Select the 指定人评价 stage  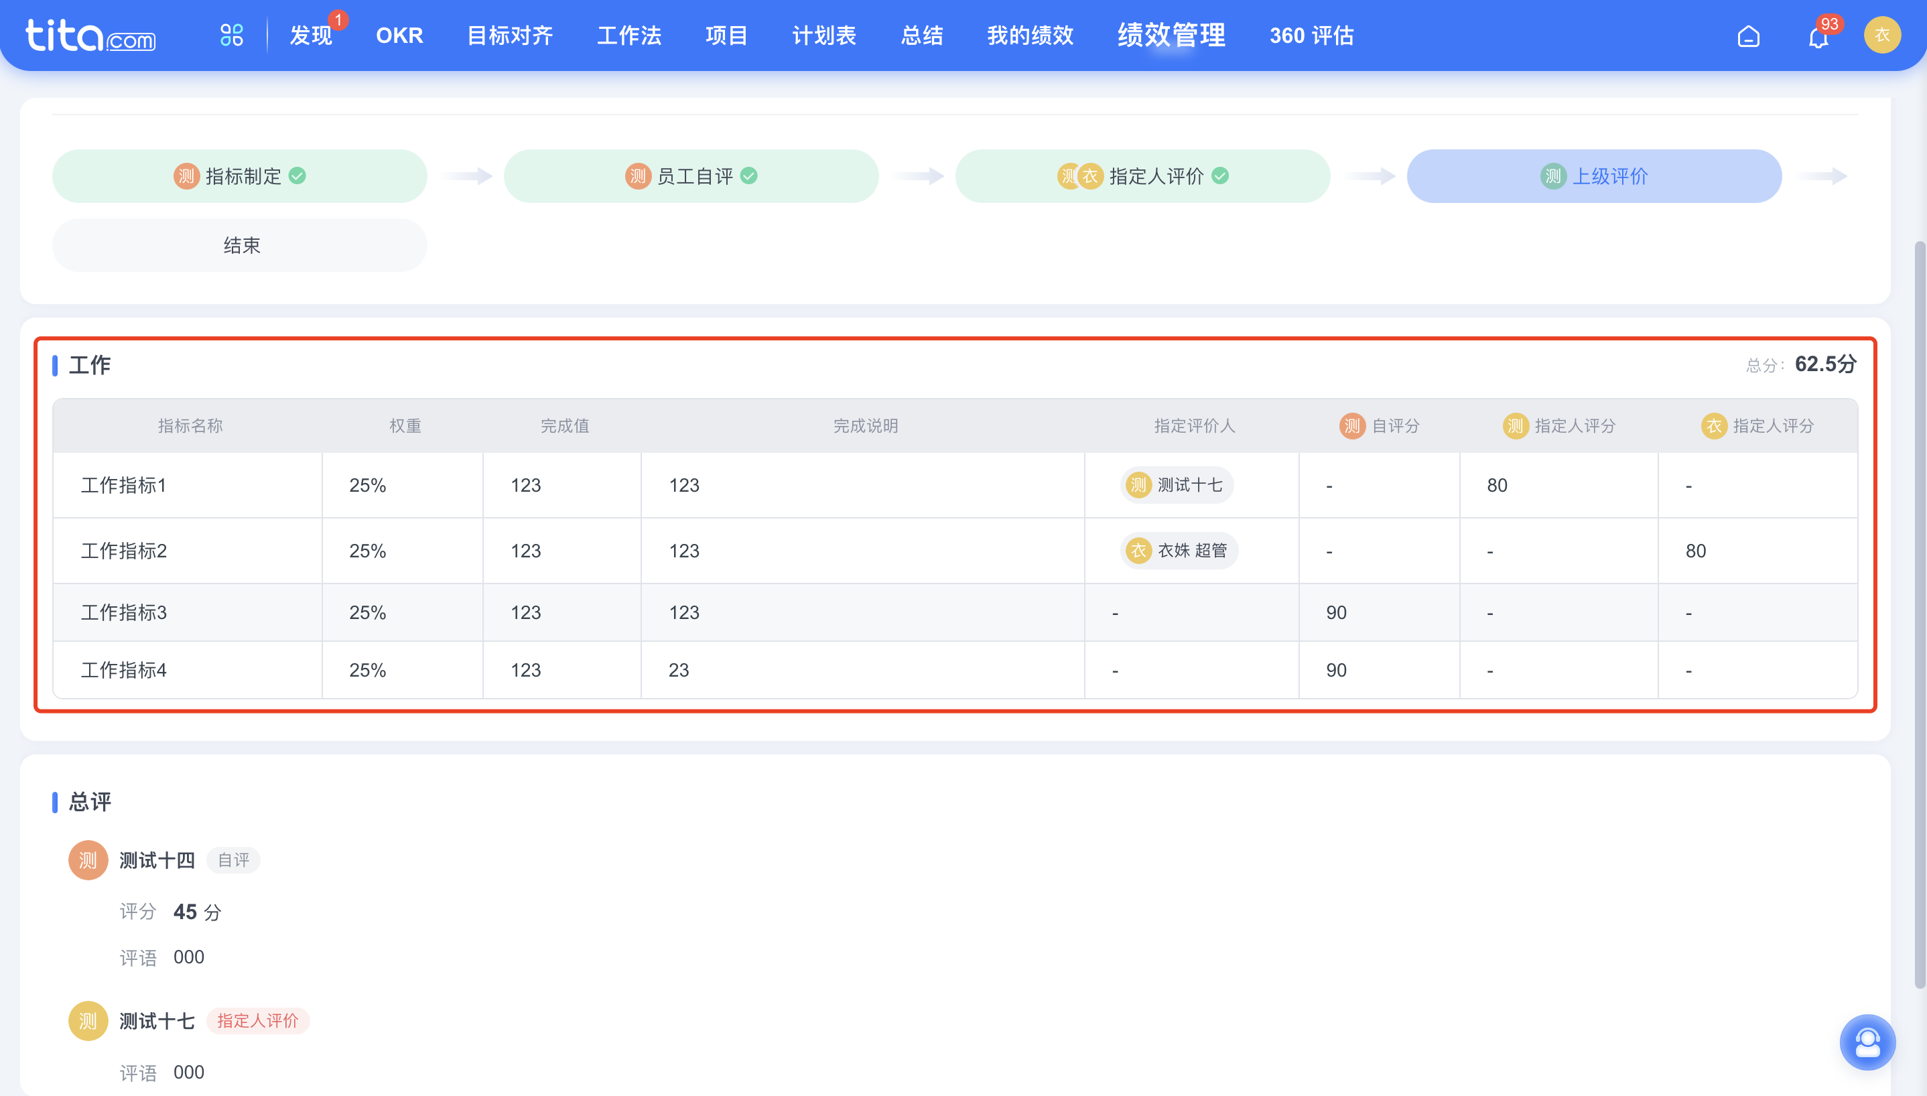[1142, 176]
